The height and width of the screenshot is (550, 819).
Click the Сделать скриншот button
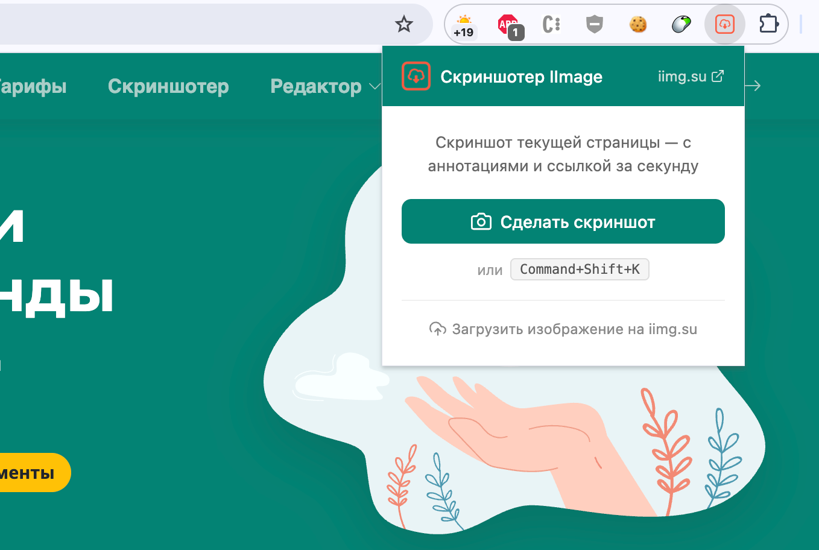563,221
